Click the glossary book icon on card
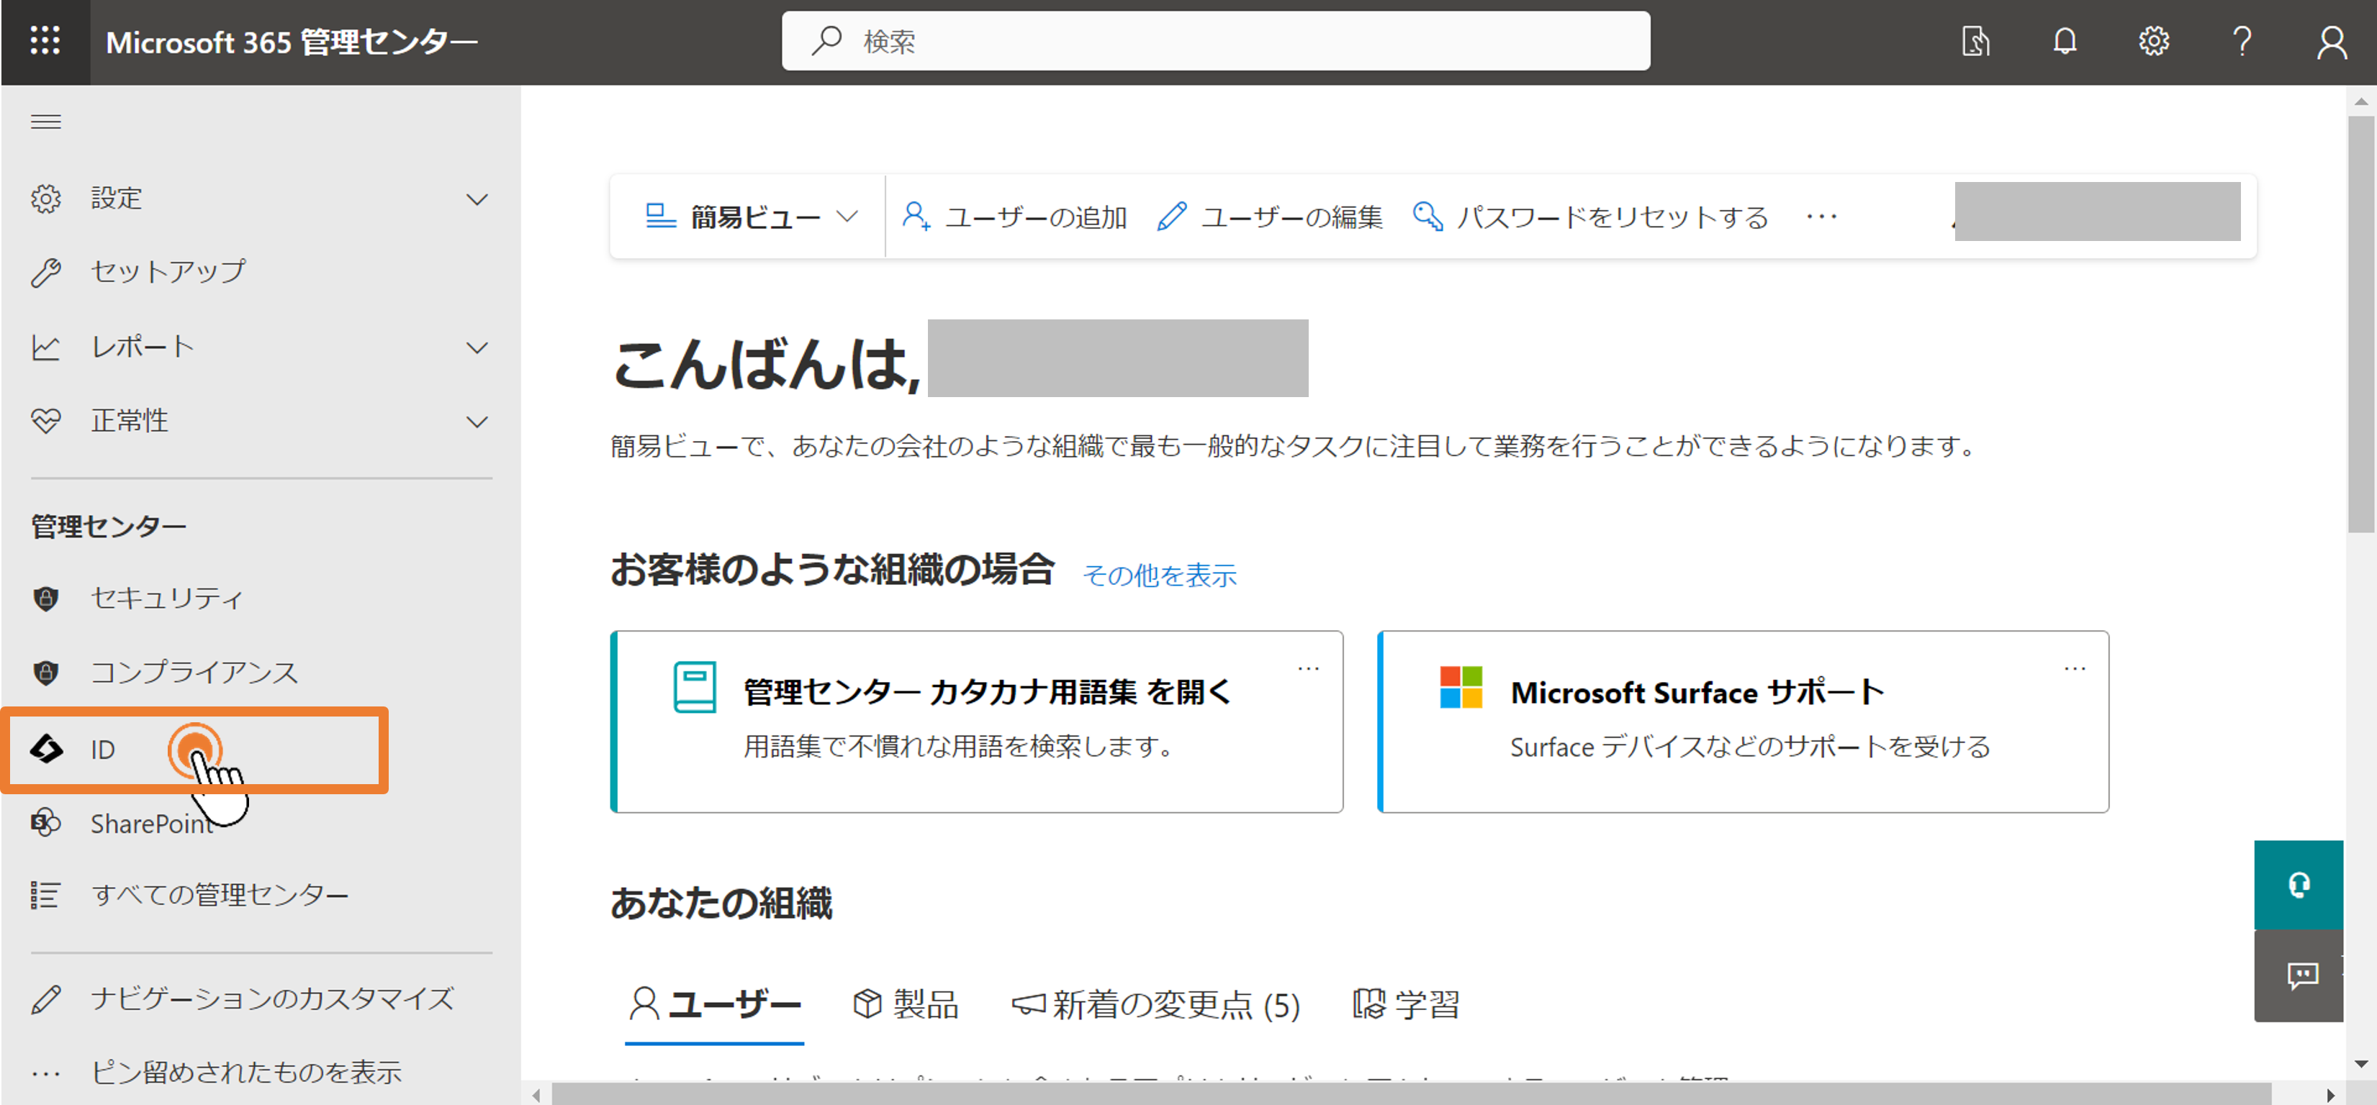Screen dimensions: 2377x1105 [694, 687]
